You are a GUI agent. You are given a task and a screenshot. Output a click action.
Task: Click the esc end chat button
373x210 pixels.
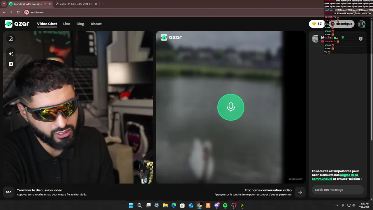pos(9,192)
